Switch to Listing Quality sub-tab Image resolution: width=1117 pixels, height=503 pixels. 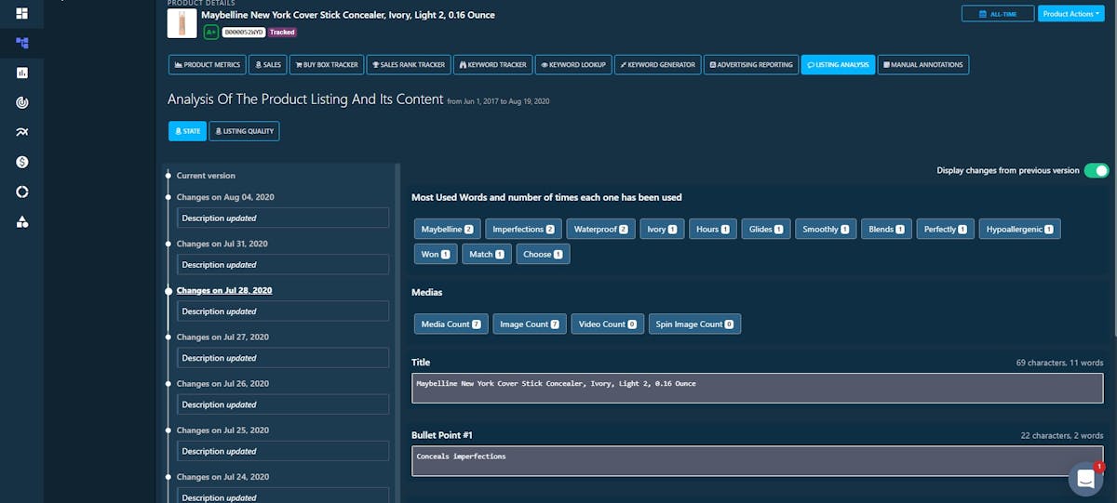point(245,131)
